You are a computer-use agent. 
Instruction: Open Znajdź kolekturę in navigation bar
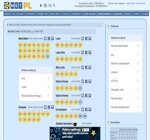pyautogui.click(x=104, y=14)
